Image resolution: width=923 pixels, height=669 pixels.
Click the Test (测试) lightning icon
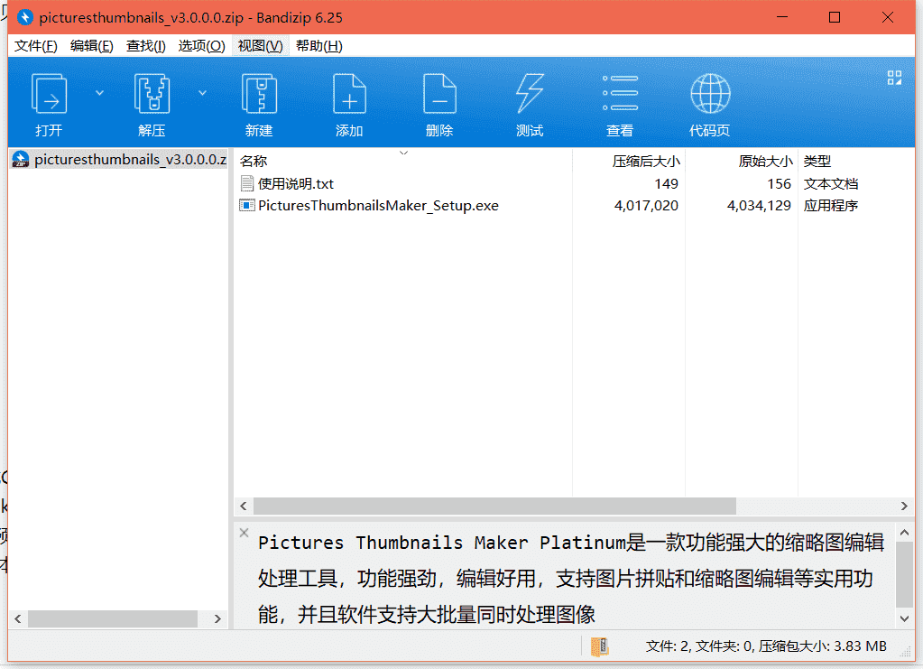(x=530, y=94)
